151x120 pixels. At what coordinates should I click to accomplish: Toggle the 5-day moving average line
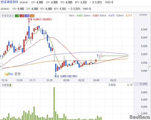[x=17, y=16]
